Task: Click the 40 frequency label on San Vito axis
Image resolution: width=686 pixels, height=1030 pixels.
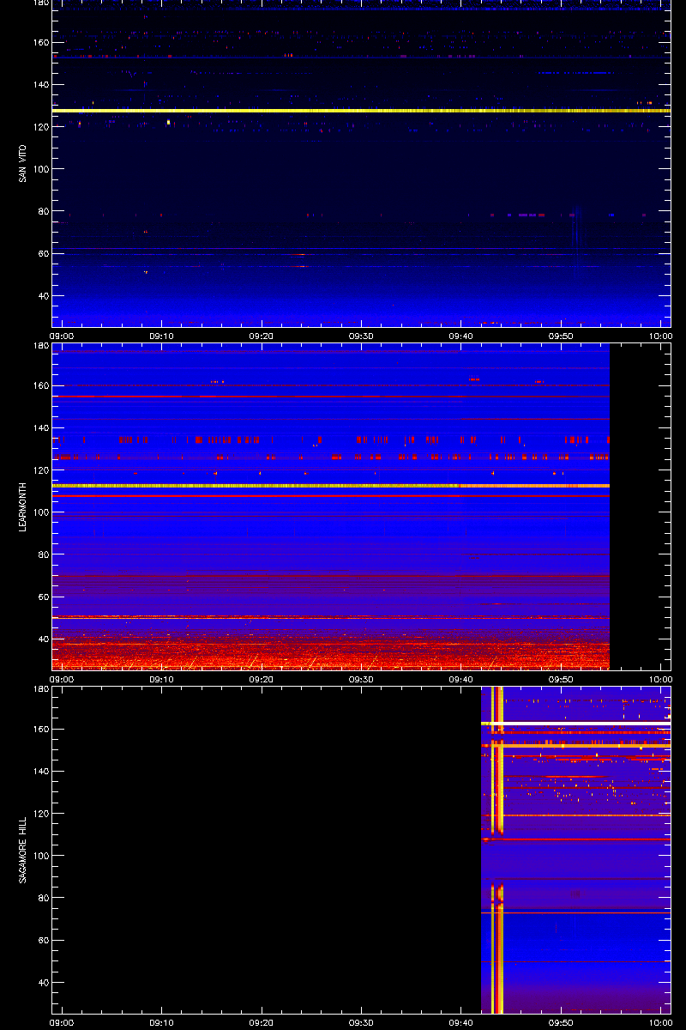Action: click(42, 295)
